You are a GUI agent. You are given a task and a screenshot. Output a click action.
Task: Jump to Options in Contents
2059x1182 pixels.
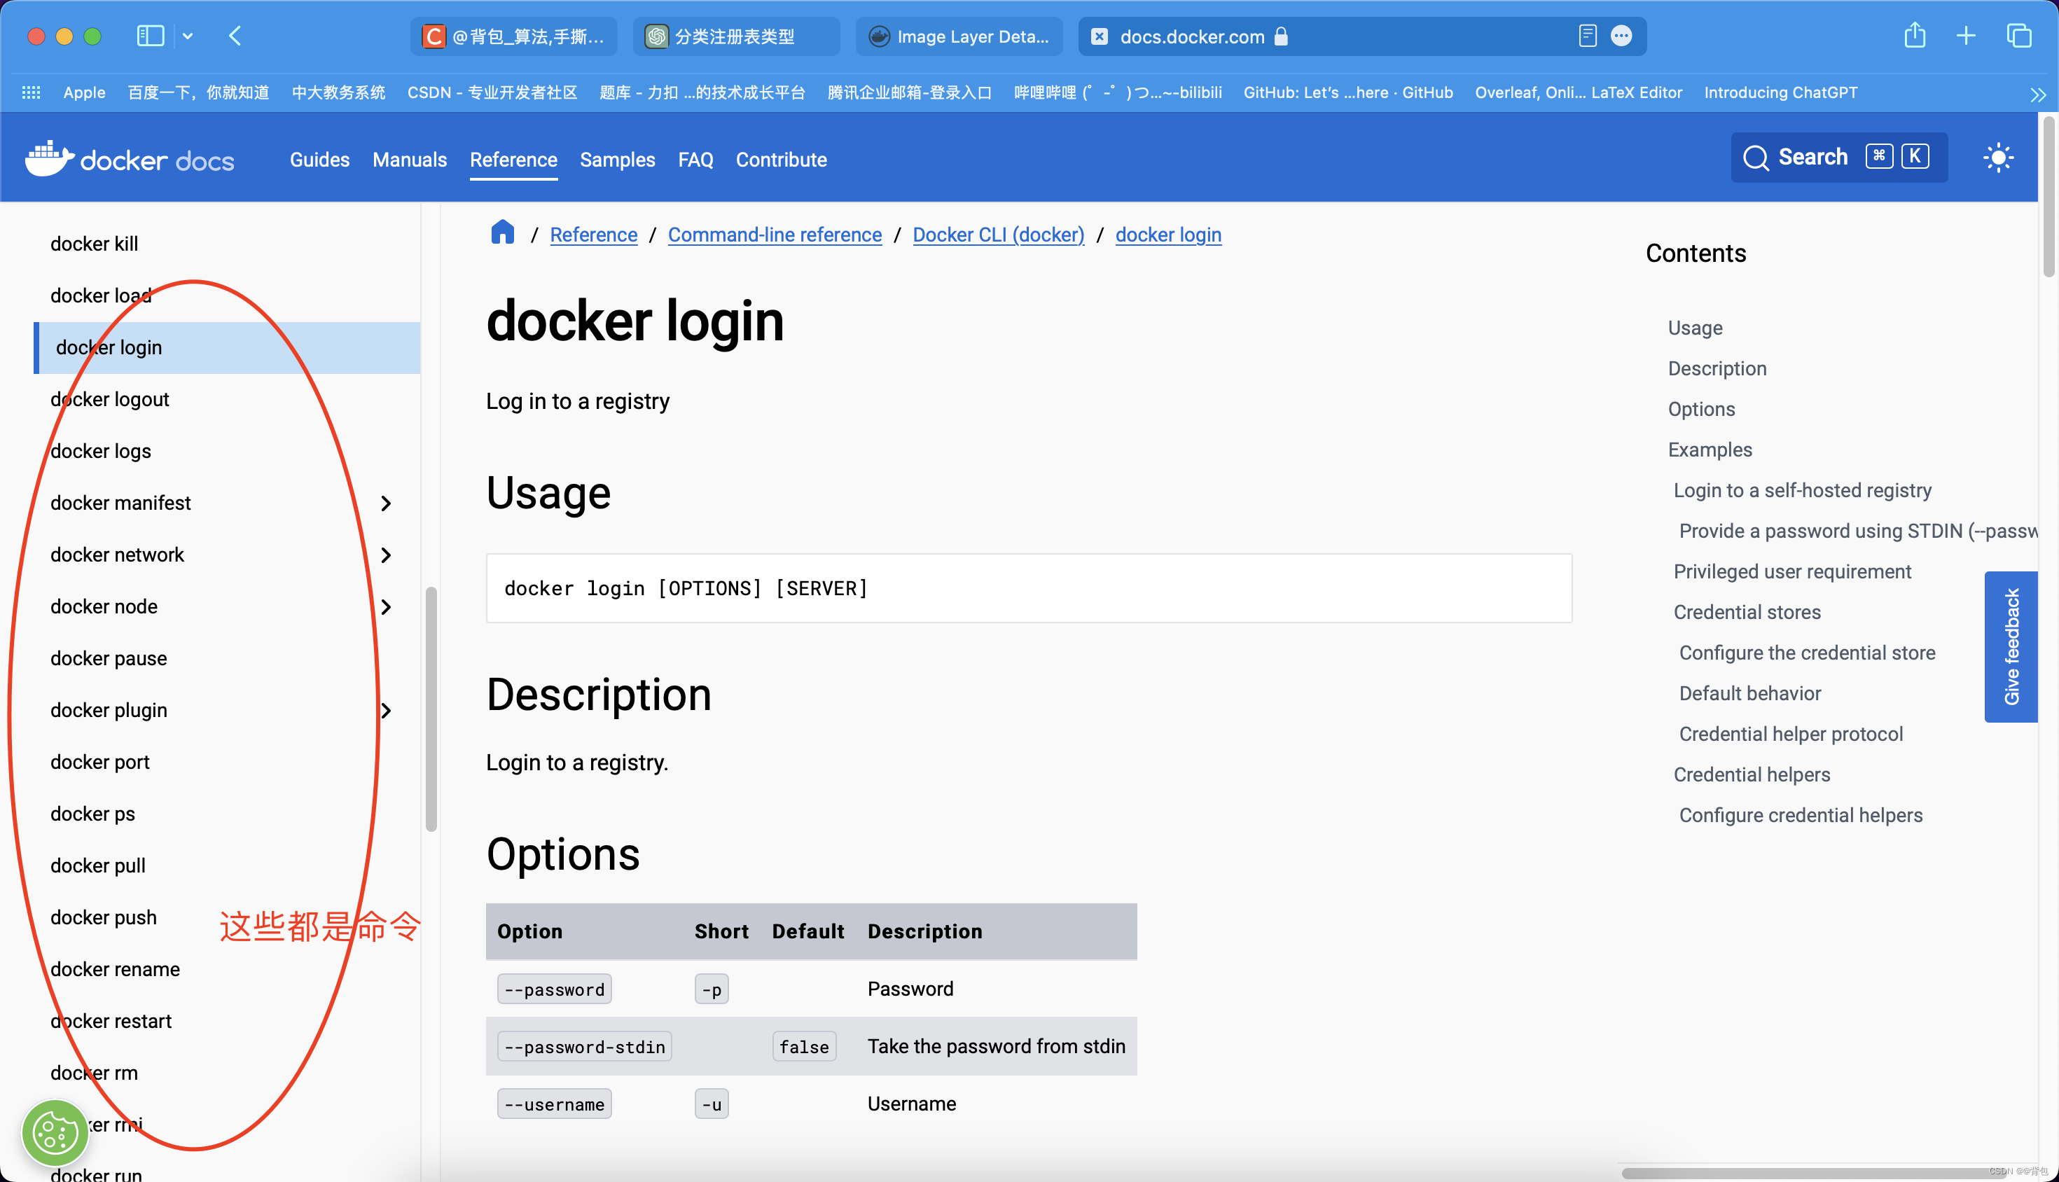(x=1701, y=409)
